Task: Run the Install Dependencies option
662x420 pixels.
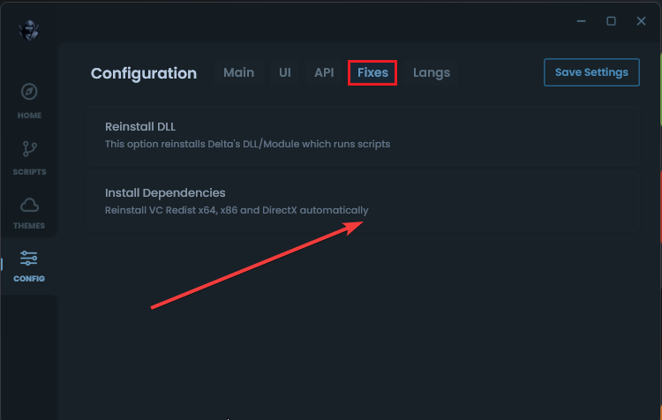Action: point(364,201)
